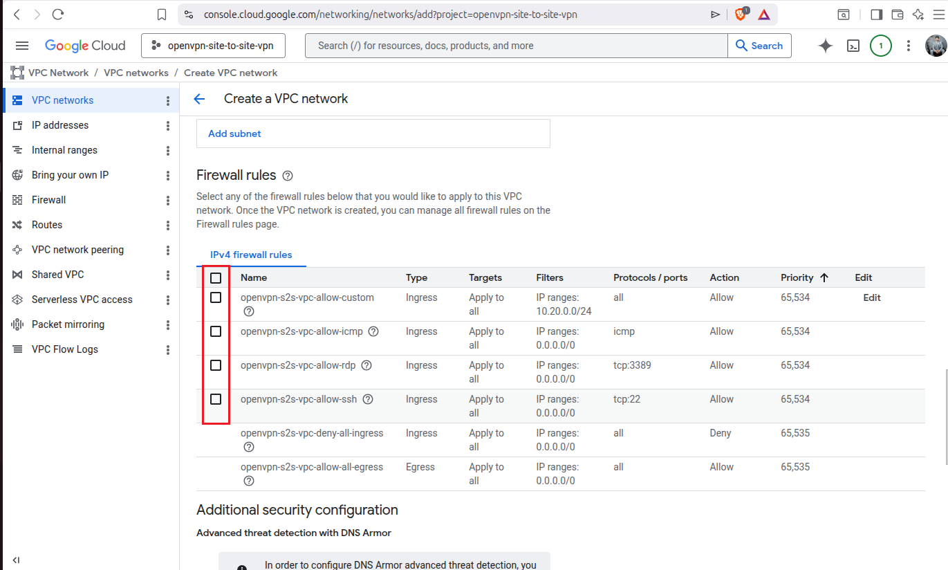Show help for openvpn-s2s-vpc-allow-rdp rule
The width and height of the screenshot is (948, 570).
tap(366, 365)
